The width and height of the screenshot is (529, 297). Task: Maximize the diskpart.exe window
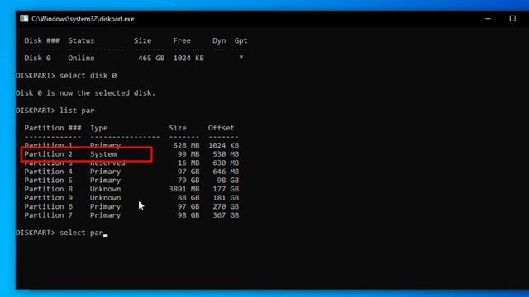click(512, 18)
